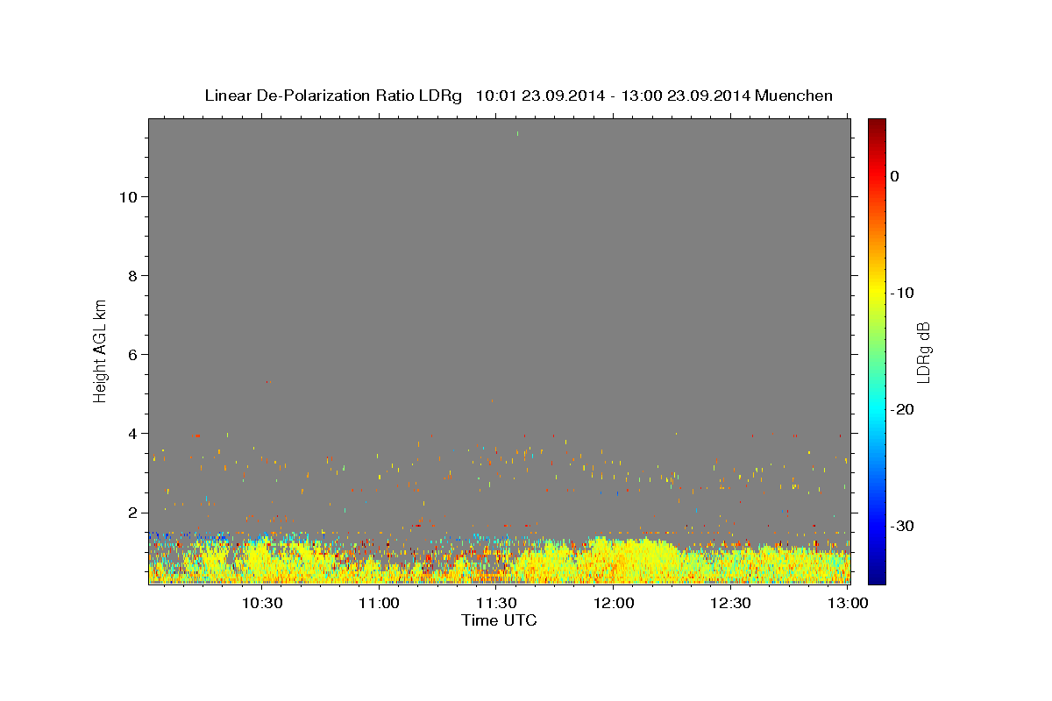Screen dimensions: 1052x701
Task: Click the 'Time UTC' x-axis label
Action: [x=499, y=620]
